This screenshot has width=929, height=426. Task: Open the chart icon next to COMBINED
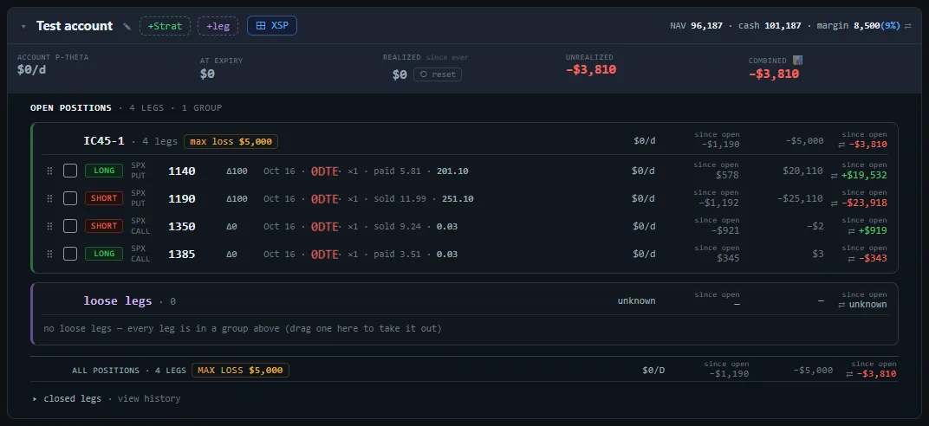797,61
